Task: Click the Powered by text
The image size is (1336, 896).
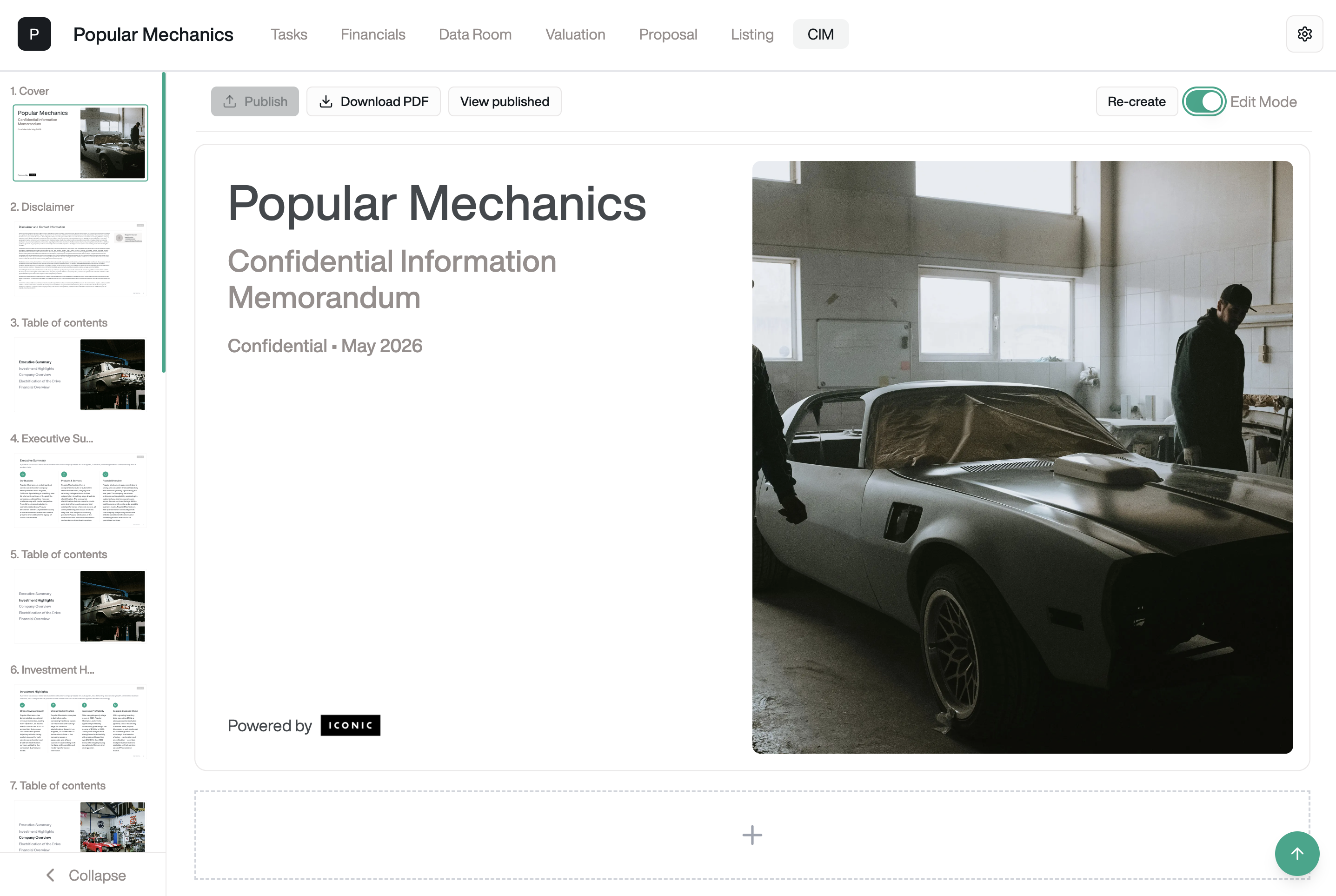Action: click(x=270, y=726)
